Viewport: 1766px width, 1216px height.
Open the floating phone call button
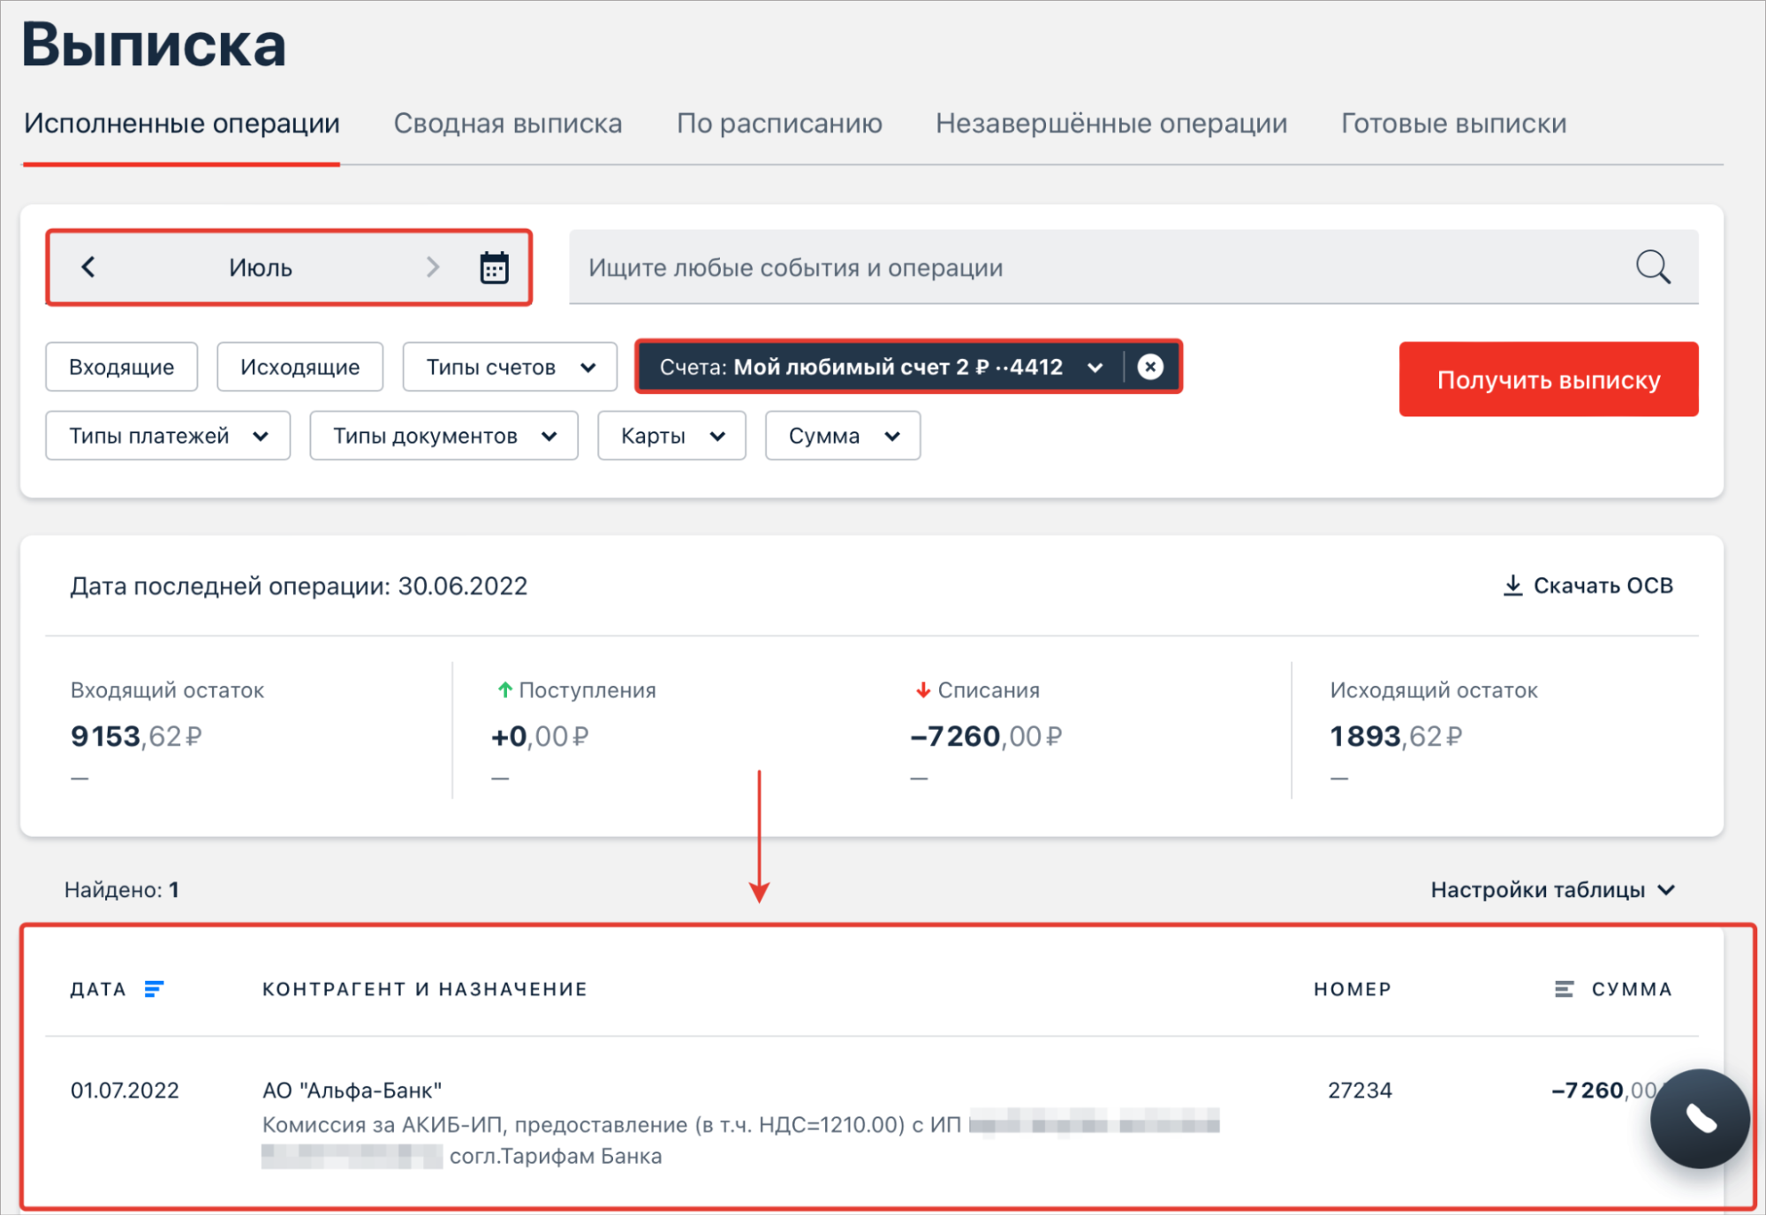pyautogui.click(x=1699, y=1119)
